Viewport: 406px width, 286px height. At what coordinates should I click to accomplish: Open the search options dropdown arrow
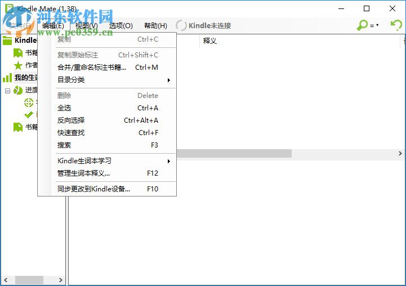point(377,25)
